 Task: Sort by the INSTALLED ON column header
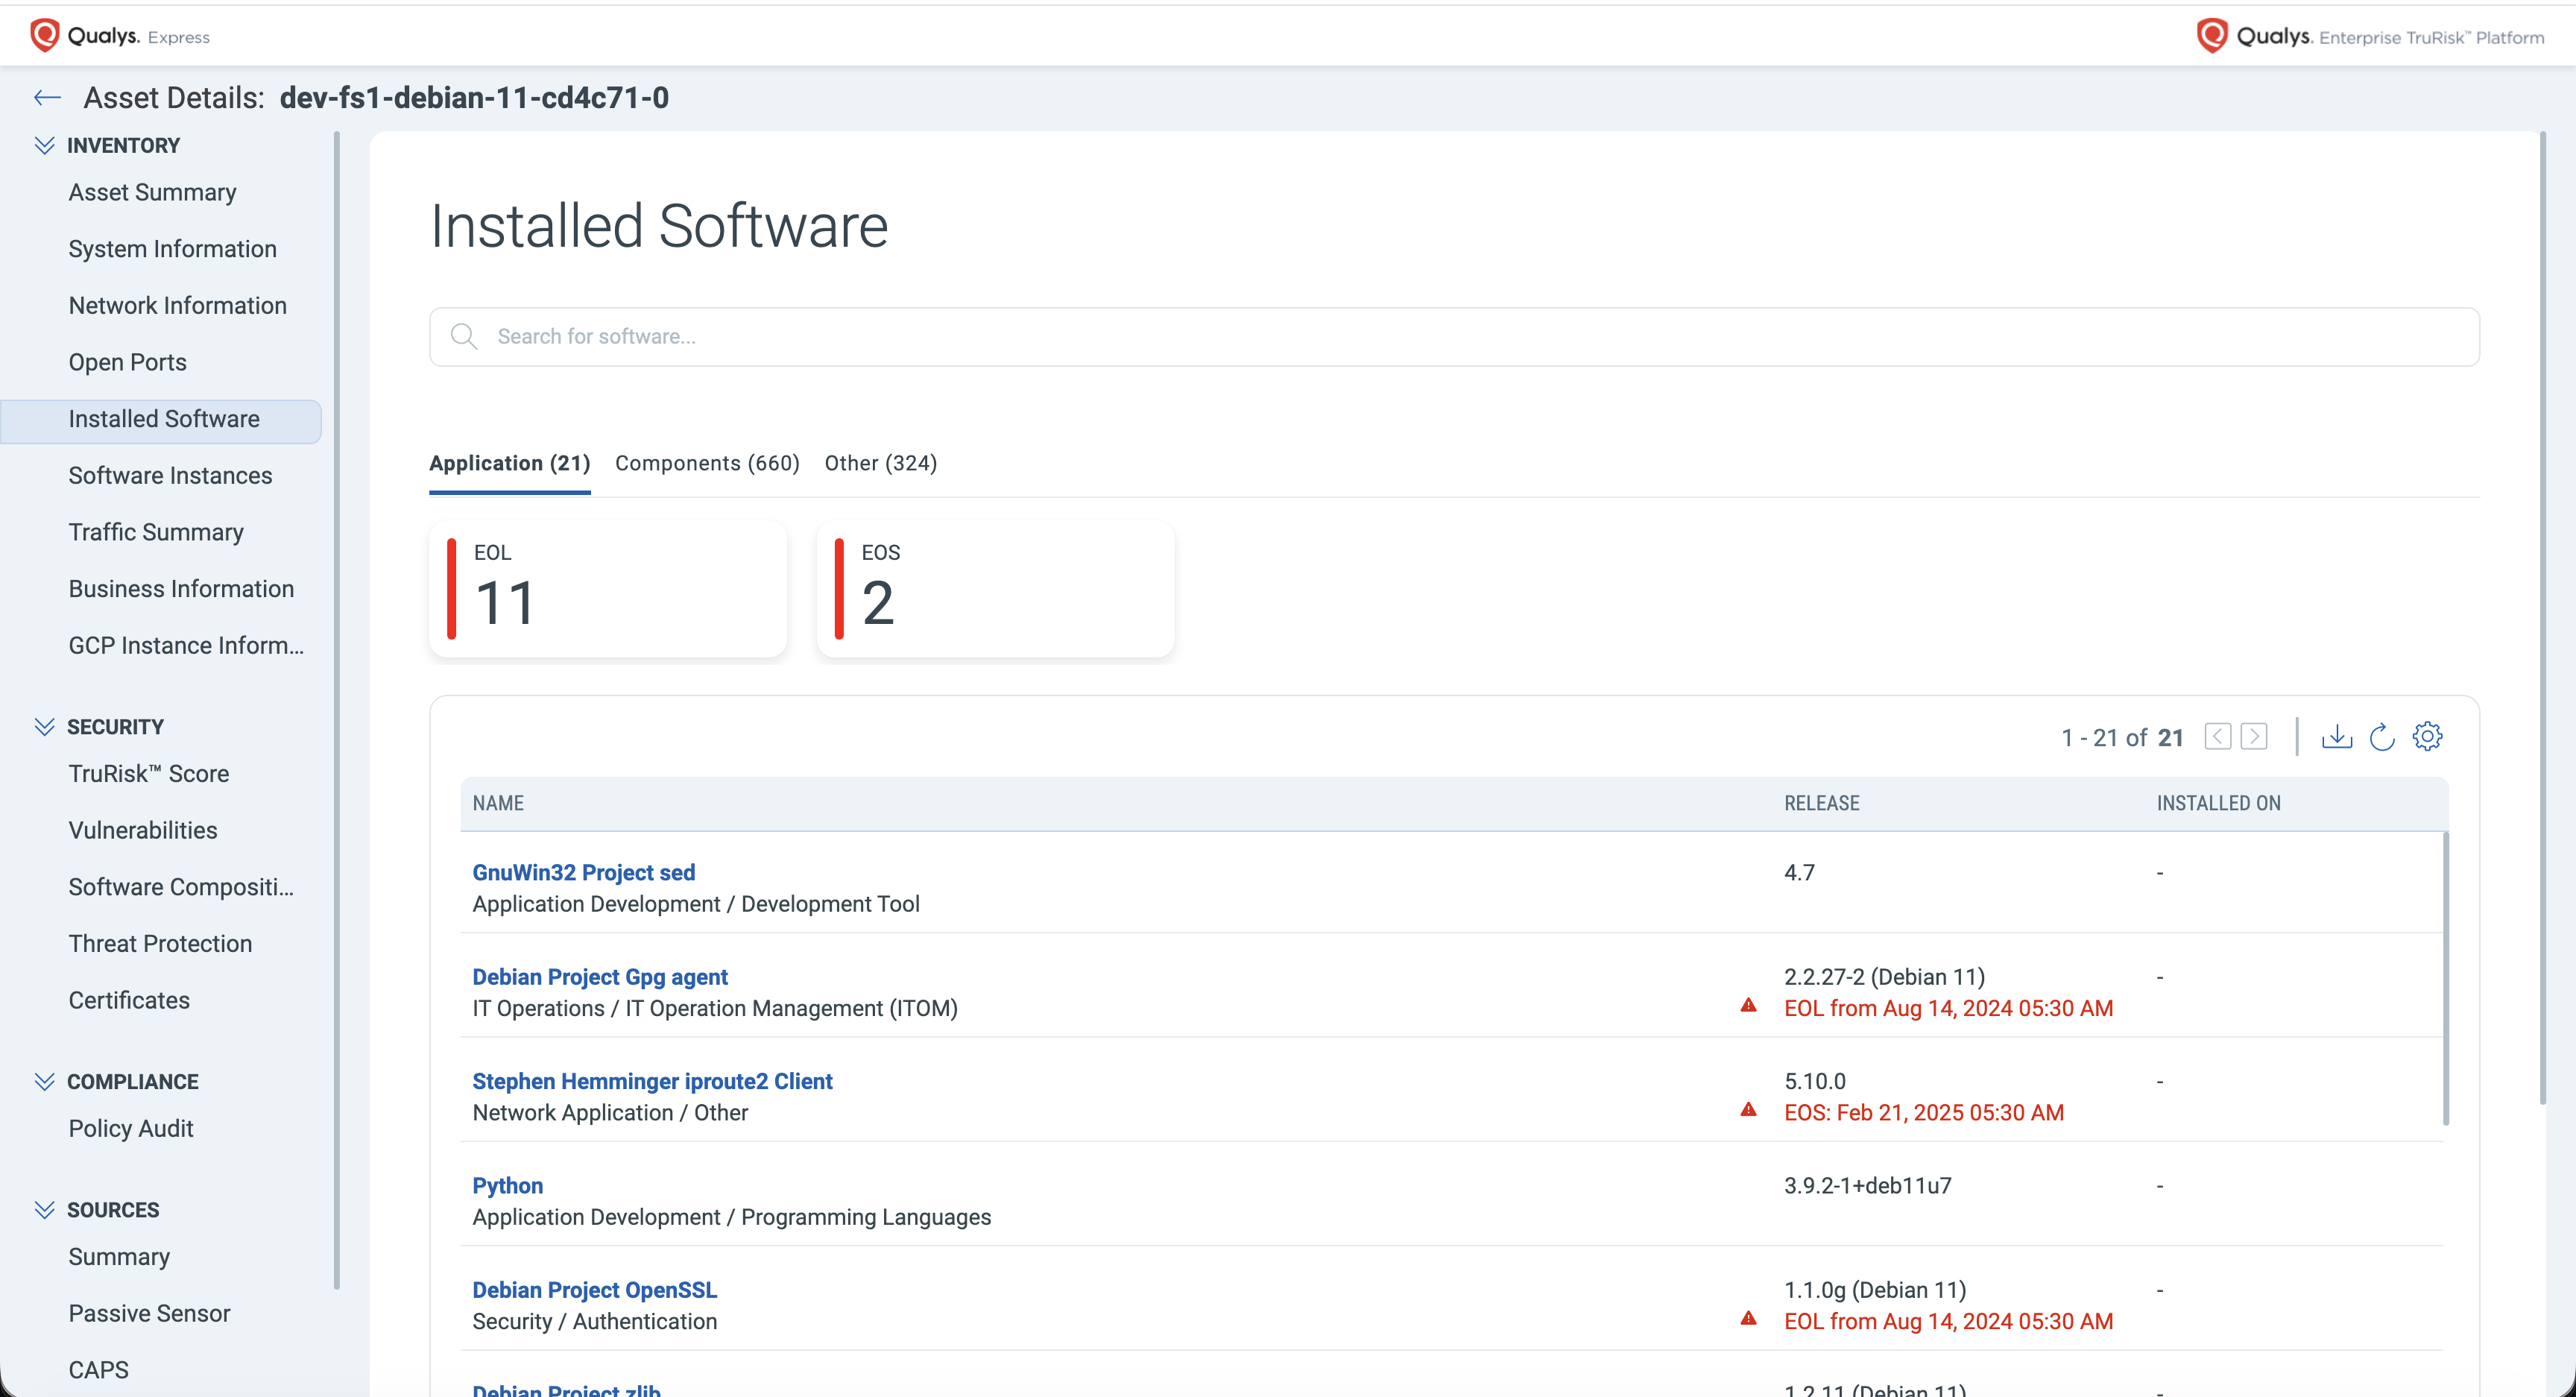(x=2218, y=803)
